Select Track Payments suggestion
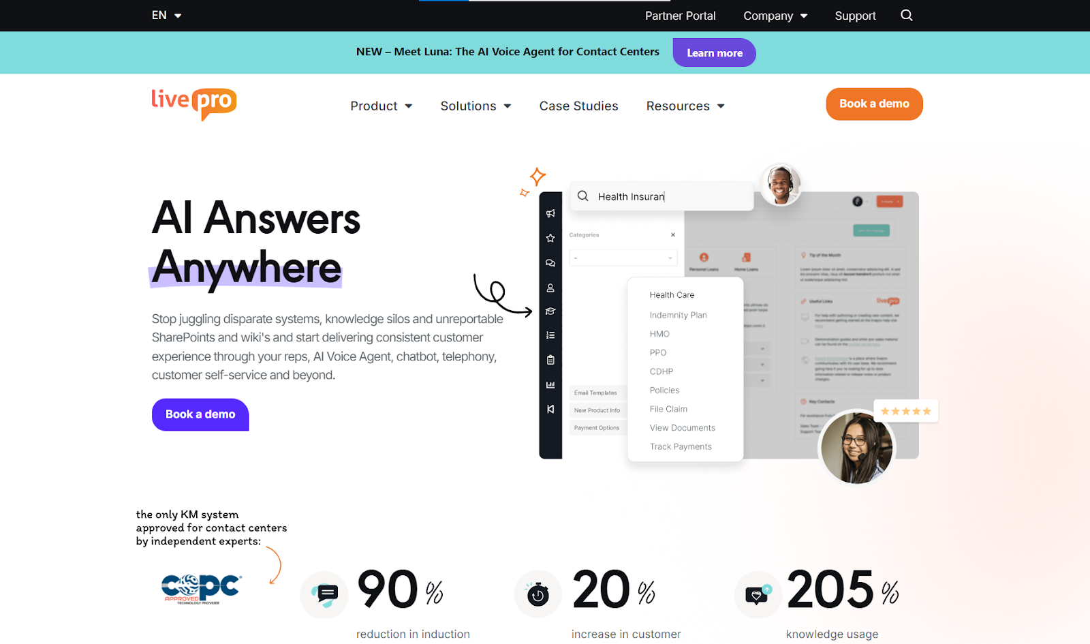Viewport: 1090px width, 644px height. point(681,446)
